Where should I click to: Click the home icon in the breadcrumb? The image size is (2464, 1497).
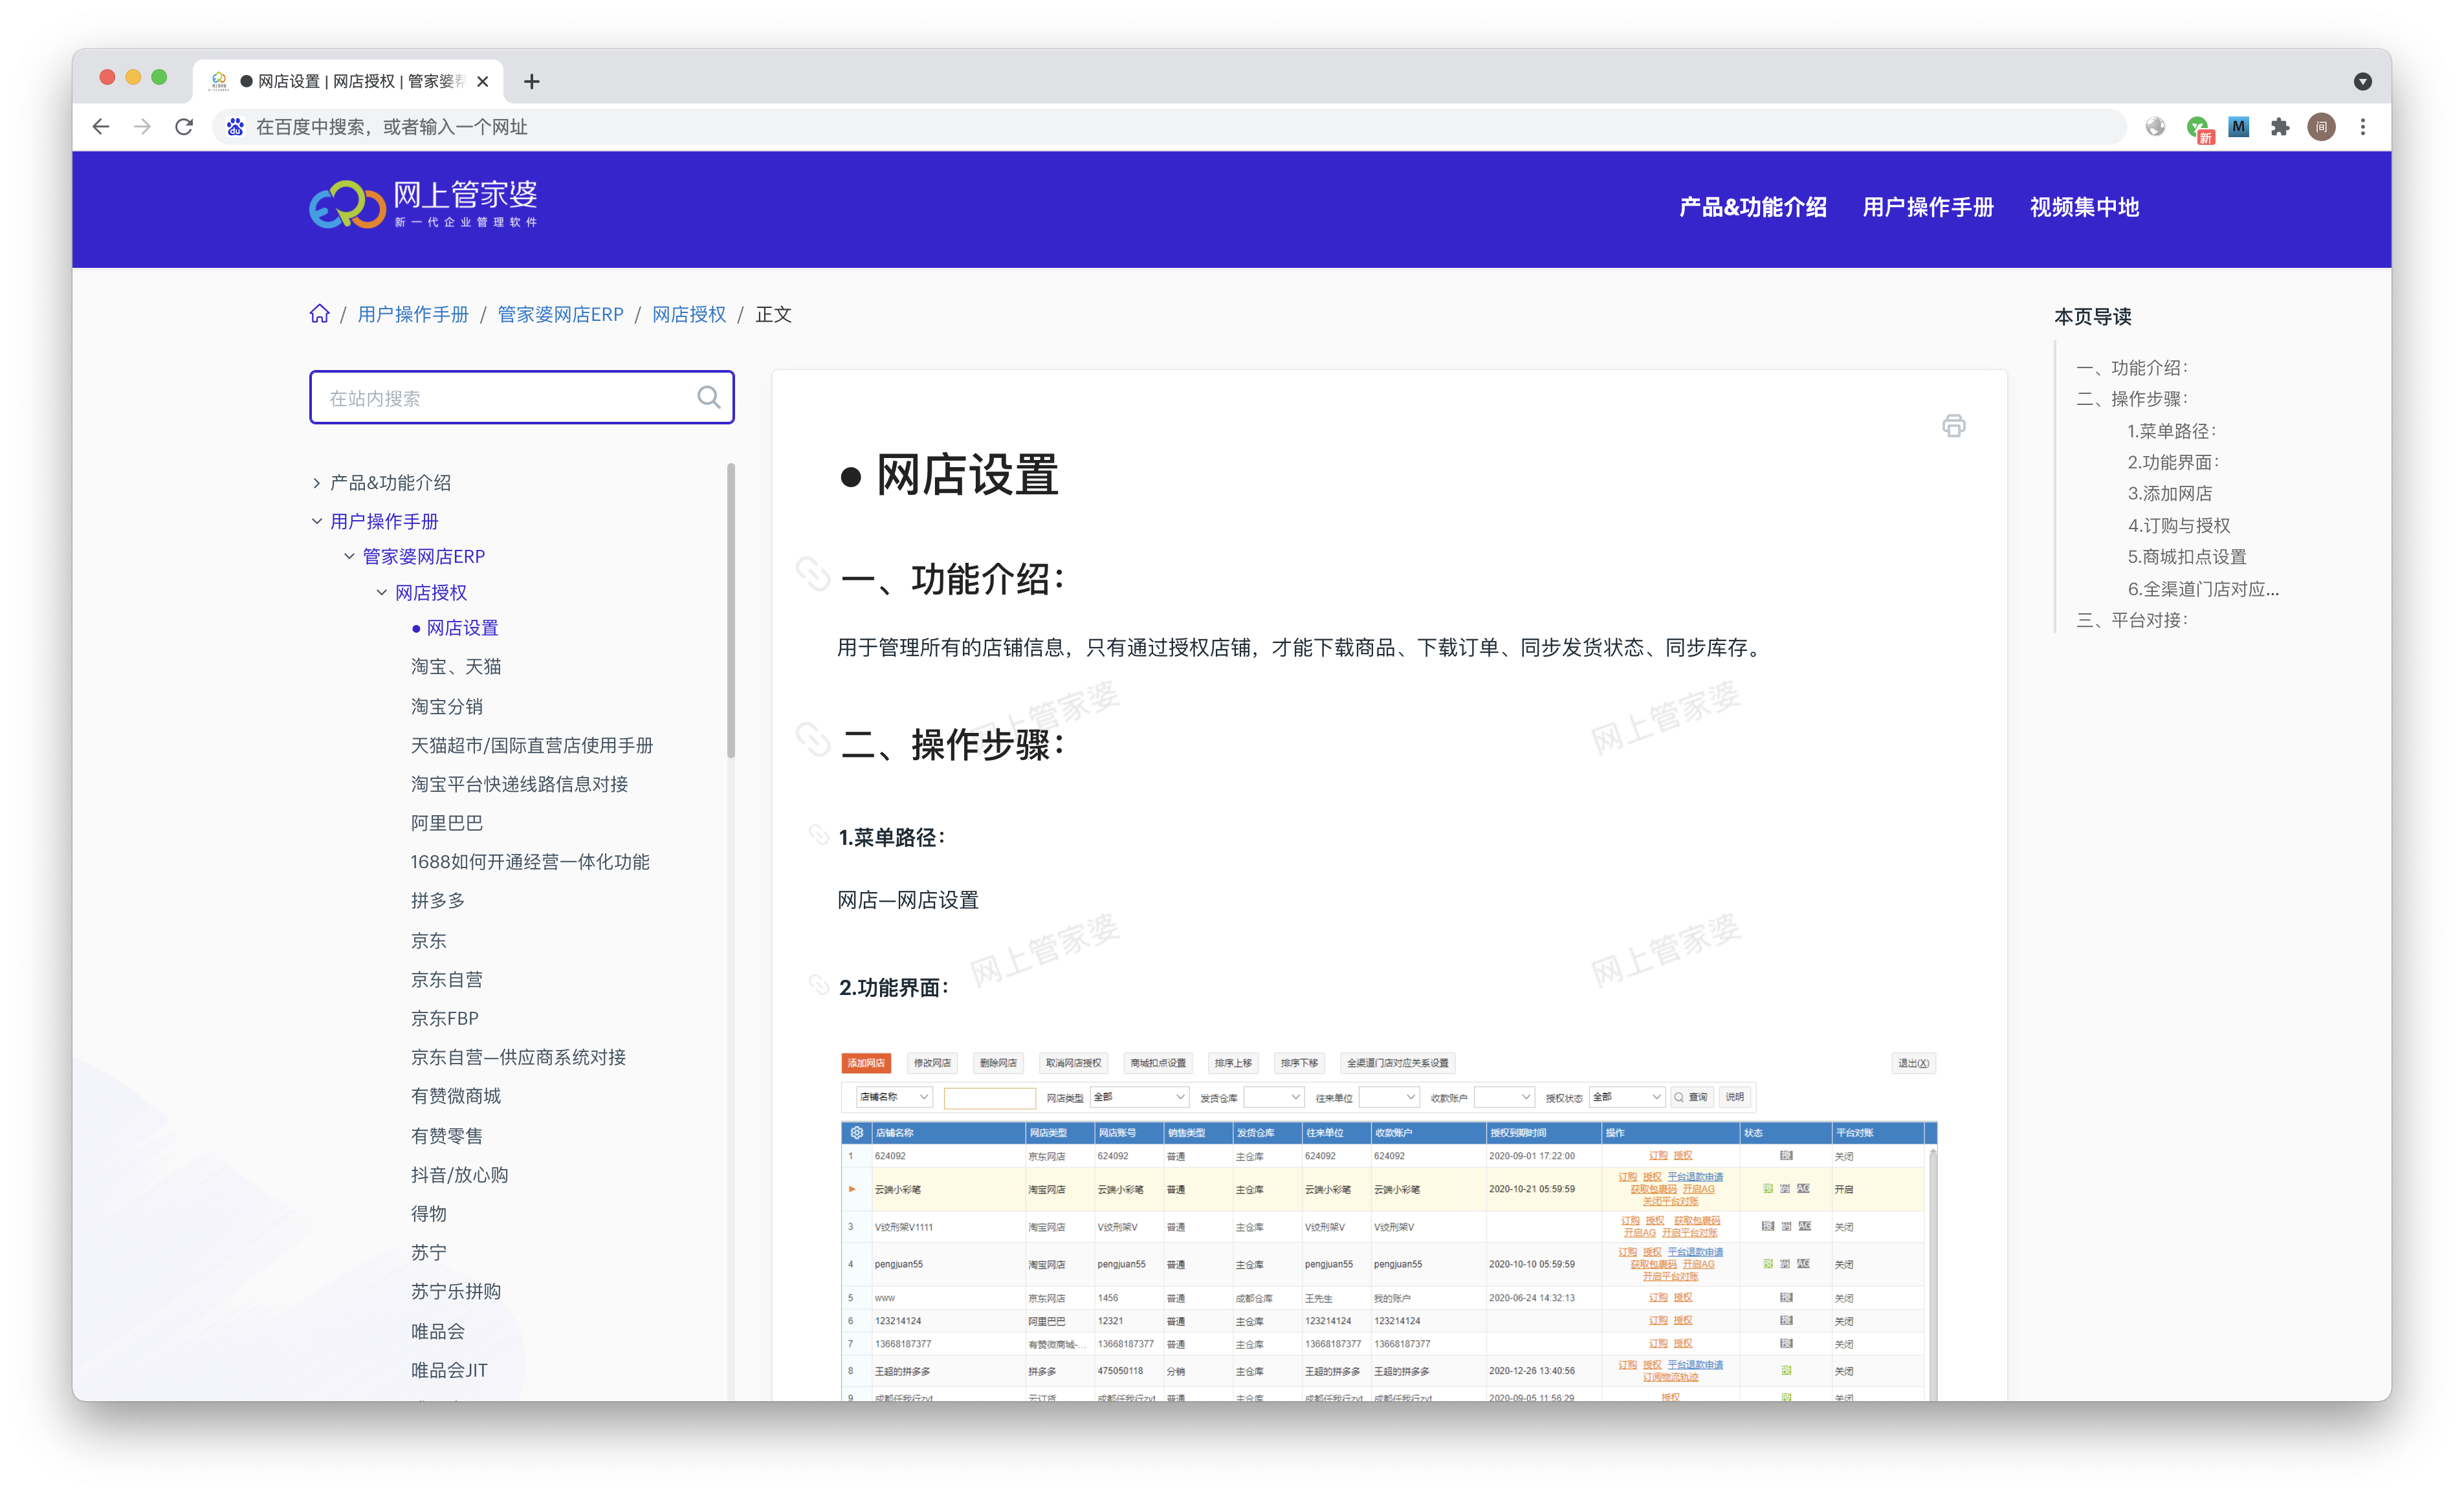319,314
